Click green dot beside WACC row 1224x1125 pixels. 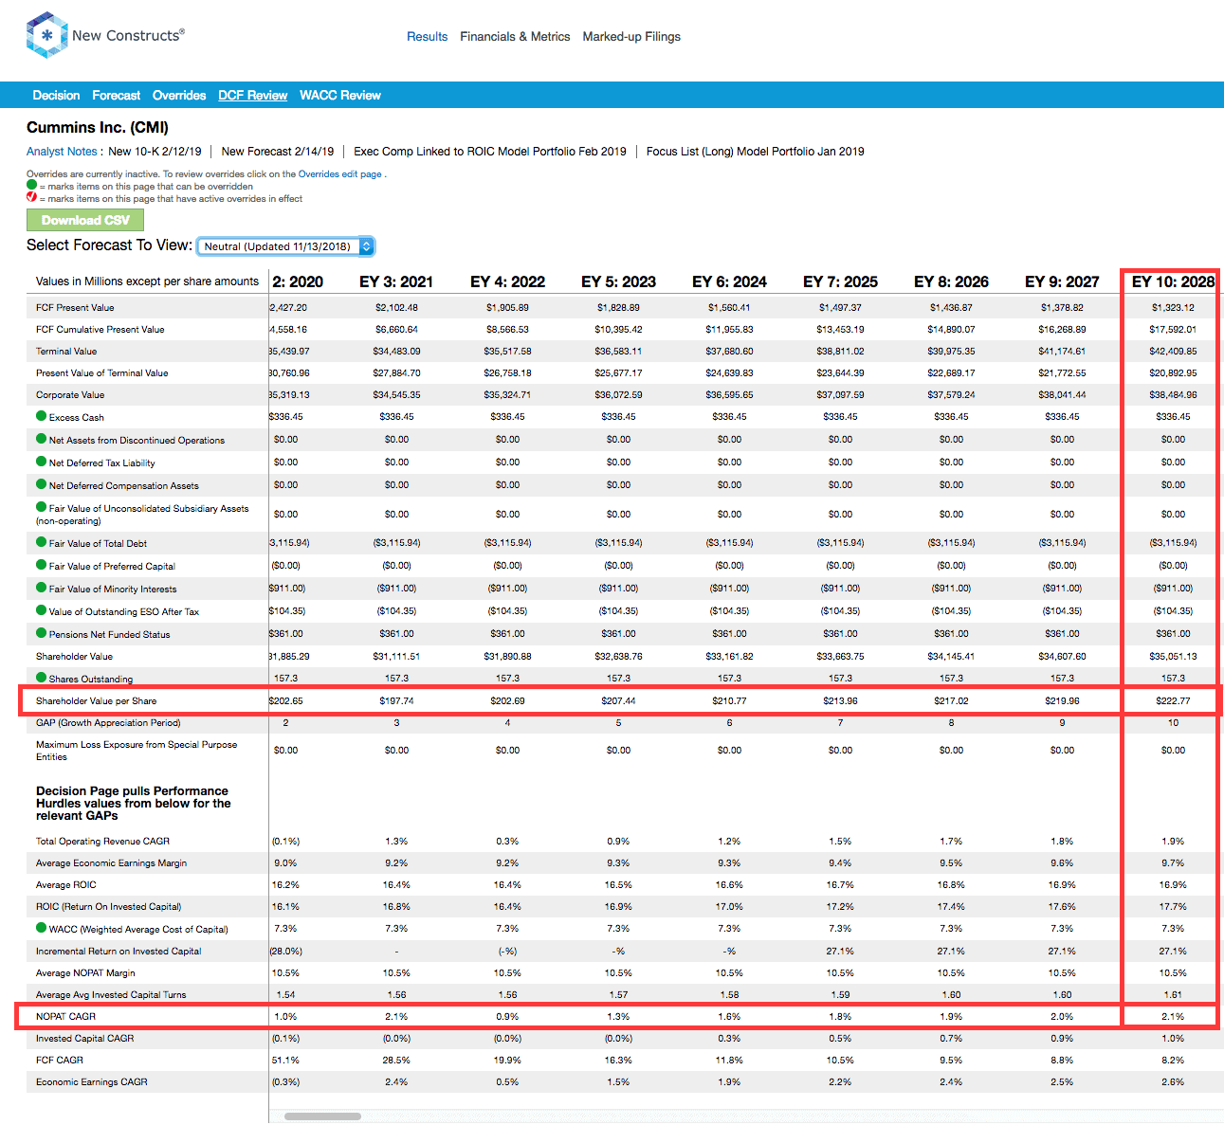click(x=41, y=928)
